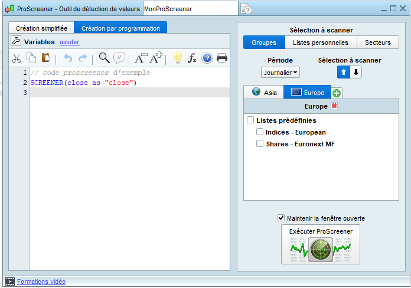
Task: Open the Période Journalier dropdown
Action: coord(280,73)
